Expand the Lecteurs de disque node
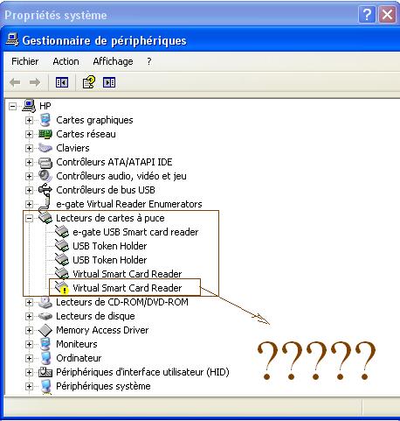 tap(29, 316)
